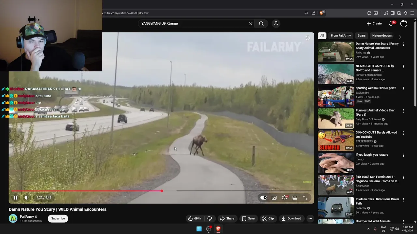Select the All filter chip

322,36
